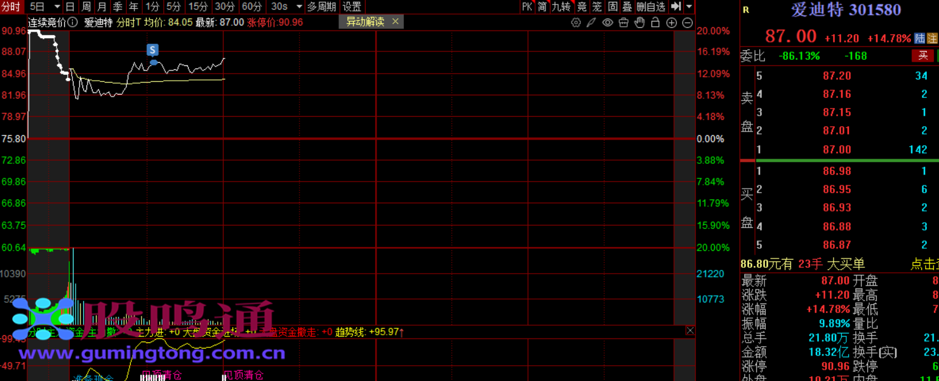Select the 5日 period

coord(37,6)
